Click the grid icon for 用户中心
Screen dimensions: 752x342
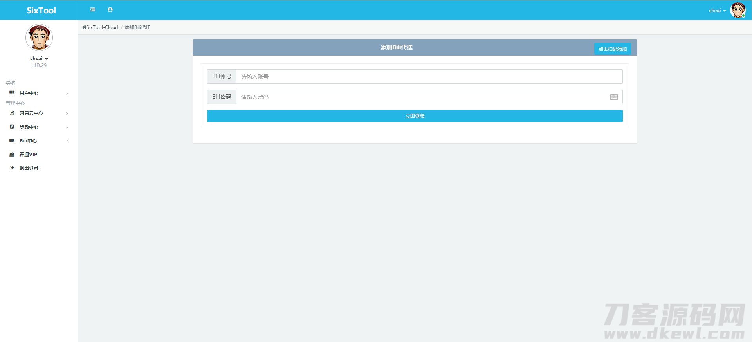[12, 93]
